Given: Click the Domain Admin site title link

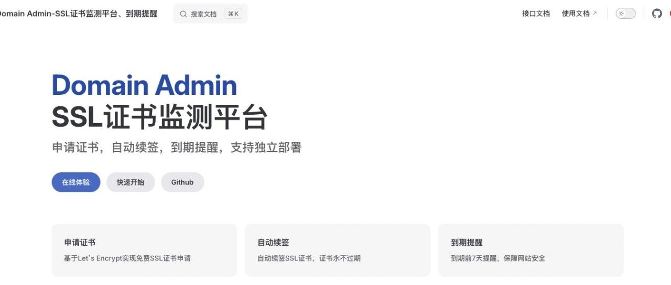Looking at the screenshot, I should 78,14.
